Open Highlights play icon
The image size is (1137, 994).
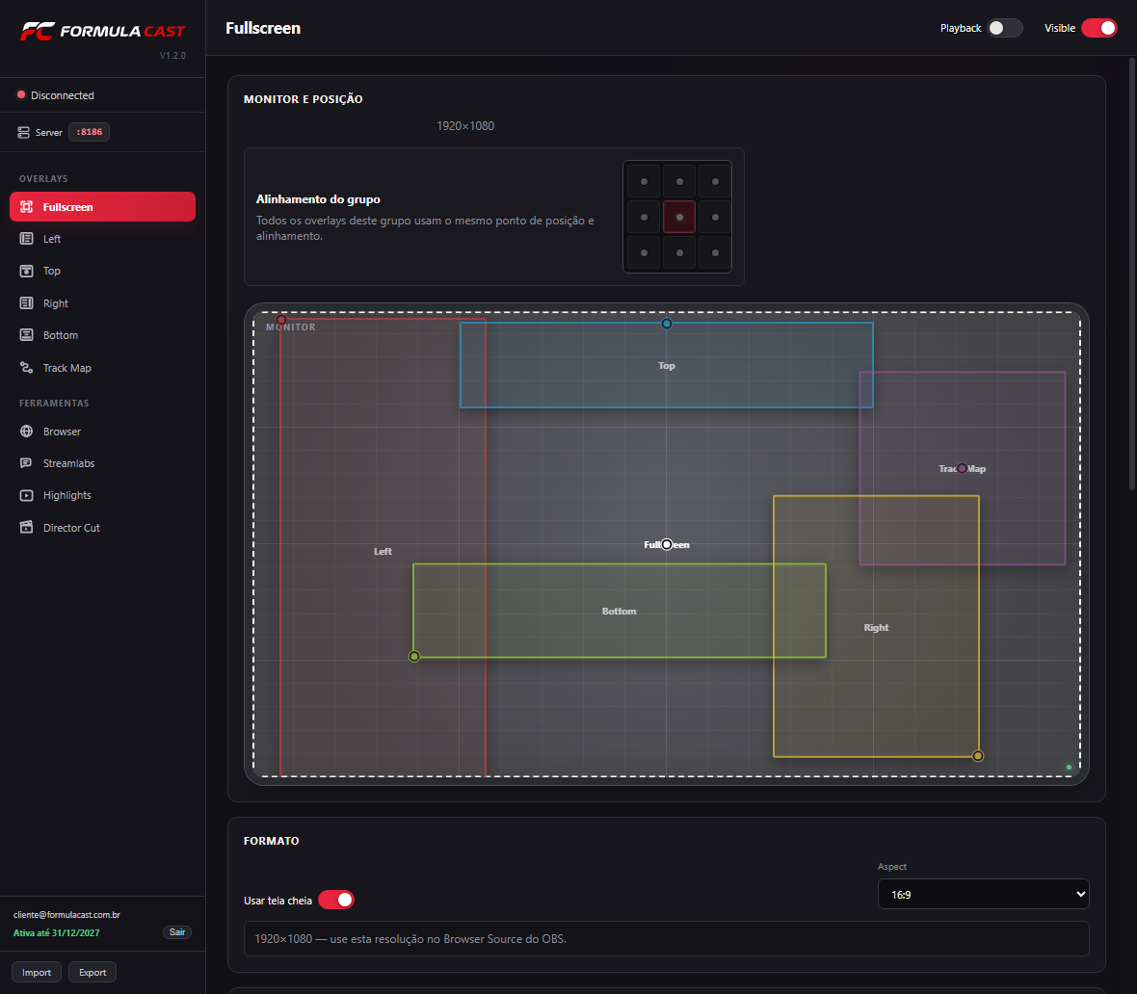click(26, 495)
